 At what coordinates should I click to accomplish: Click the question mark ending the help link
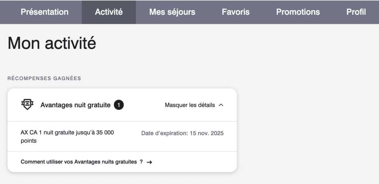coord(141,162)
